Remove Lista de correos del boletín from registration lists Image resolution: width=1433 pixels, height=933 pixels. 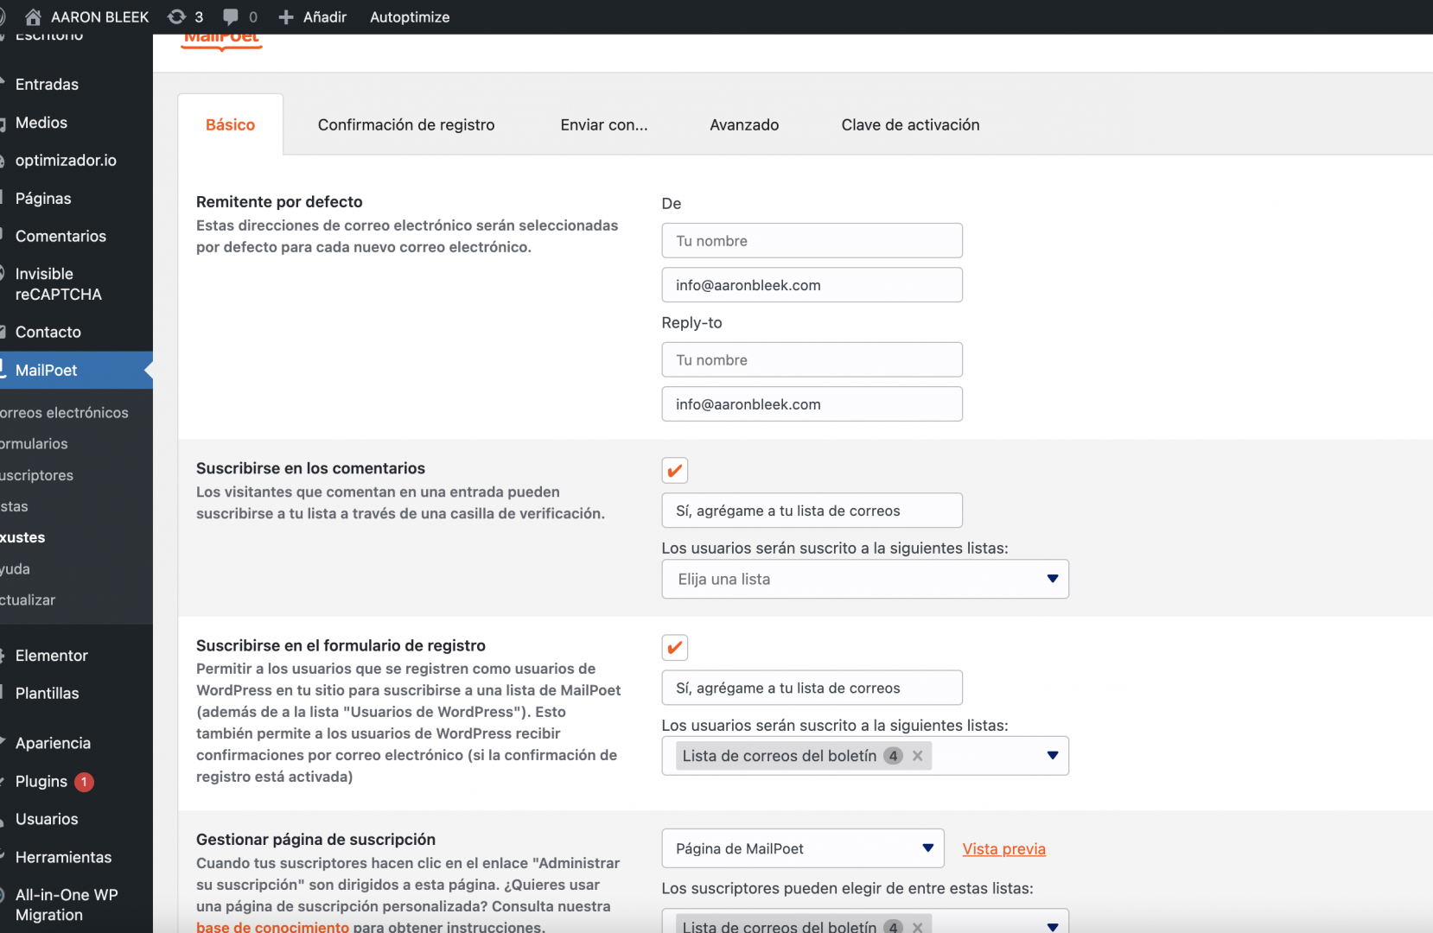pos(918,756)
